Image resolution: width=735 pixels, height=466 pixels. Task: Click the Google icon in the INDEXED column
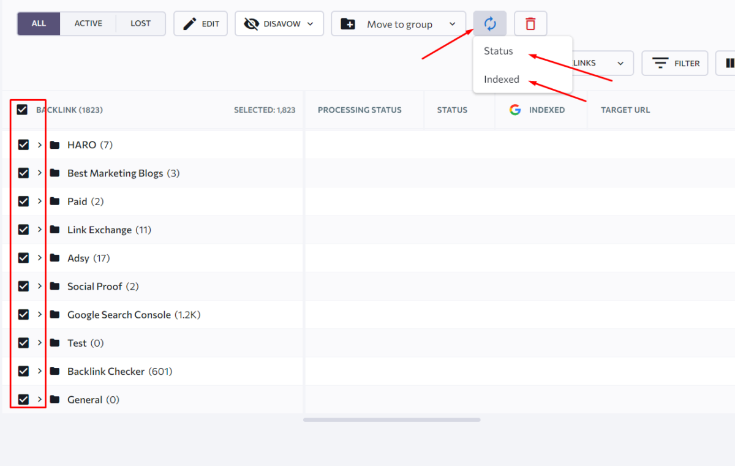tap(514, 110)
